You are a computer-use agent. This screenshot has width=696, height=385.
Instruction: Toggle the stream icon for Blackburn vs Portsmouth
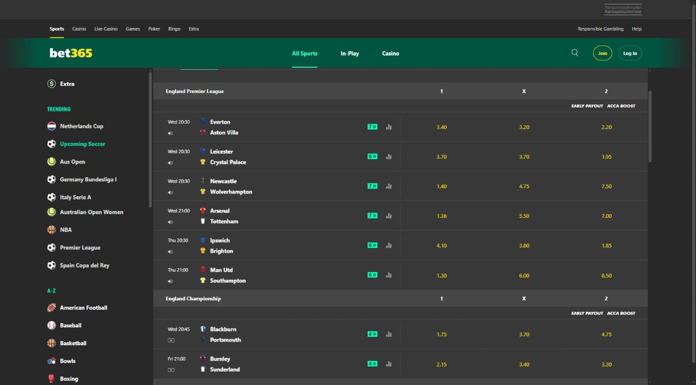coord(170,341)
